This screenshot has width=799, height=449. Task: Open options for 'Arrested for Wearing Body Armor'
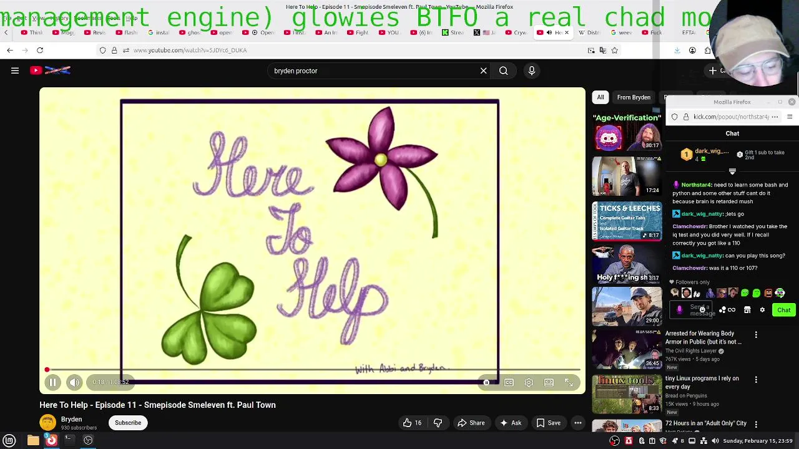point(756,335)
